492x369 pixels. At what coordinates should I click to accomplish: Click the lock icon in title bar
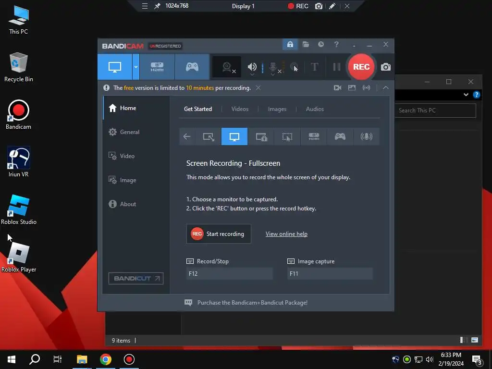[290, 44]
